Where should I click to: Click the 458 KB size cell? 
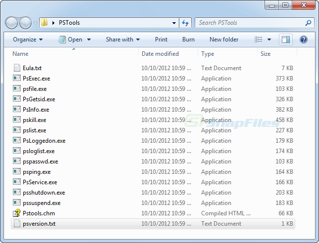click(x=284, y=120)
